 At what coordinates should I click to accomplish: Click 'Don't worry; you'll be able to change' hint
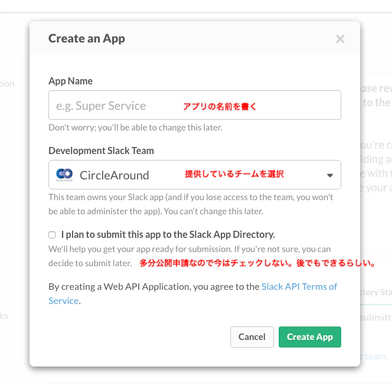click(x=135, y=127)
